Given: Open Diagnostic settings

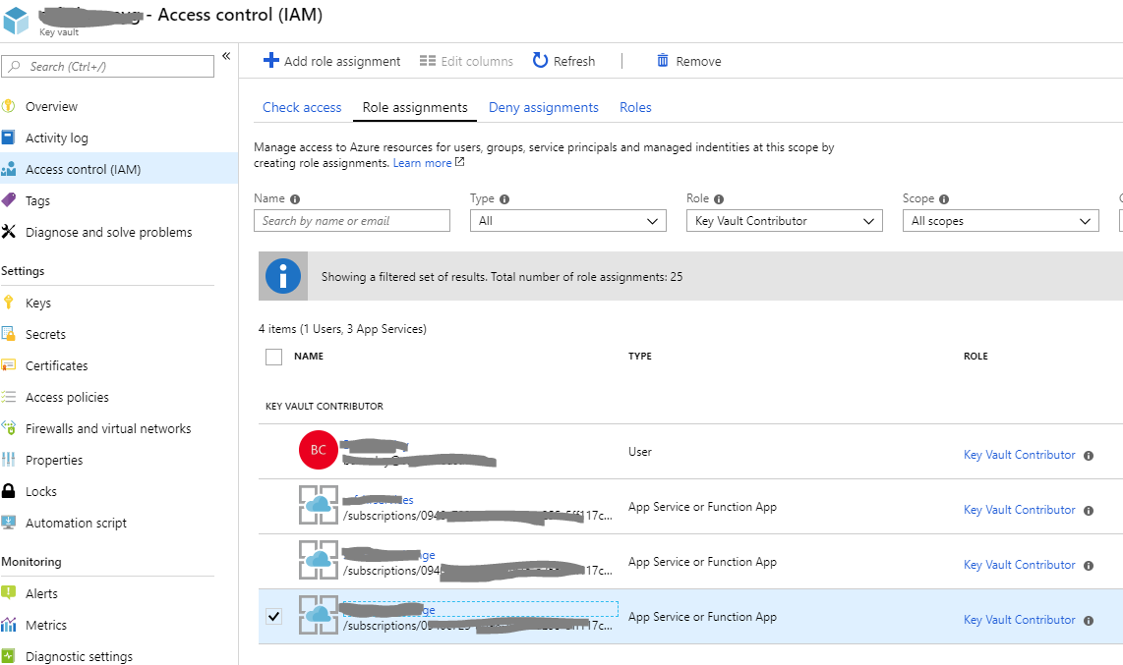Looking at the screenshot, I should [79, 656].
